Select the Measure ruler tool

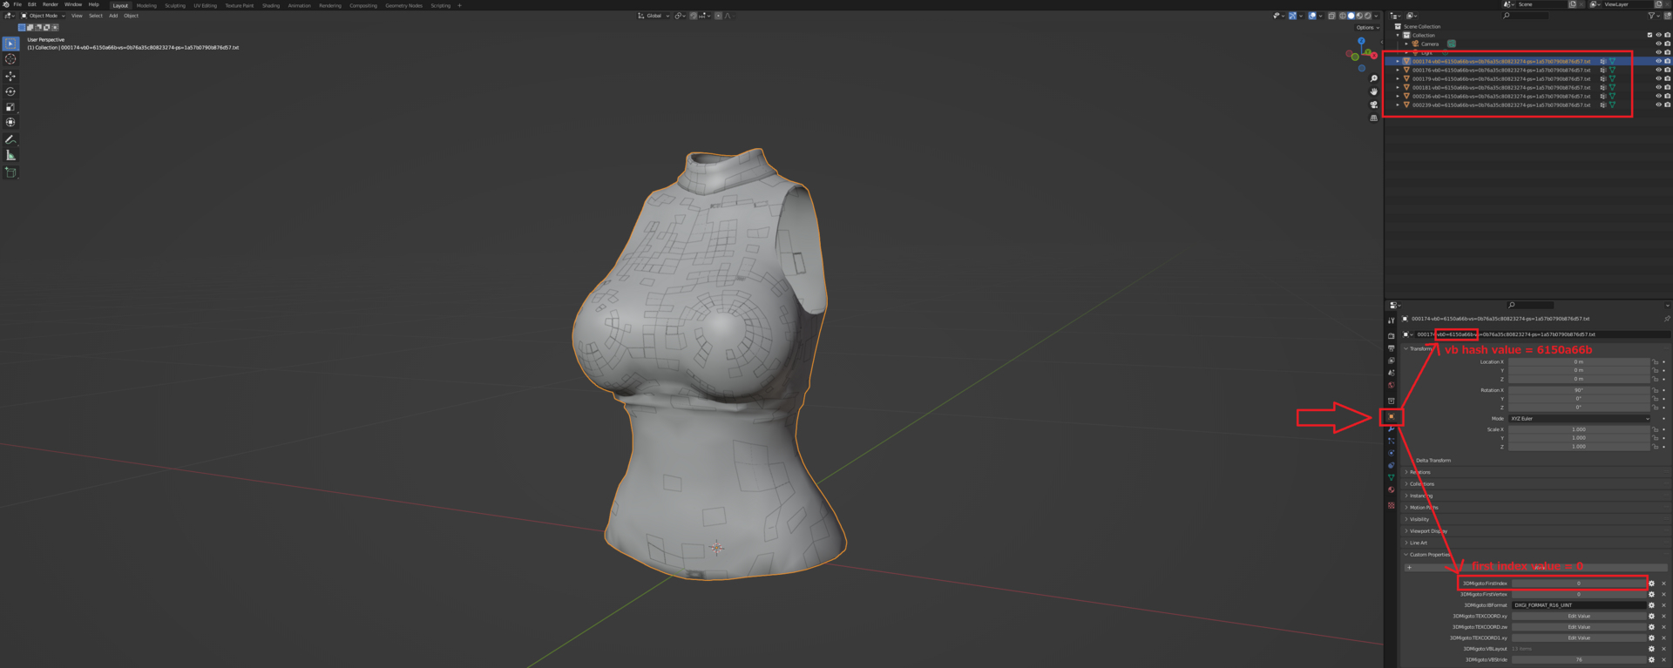[10, 155]
